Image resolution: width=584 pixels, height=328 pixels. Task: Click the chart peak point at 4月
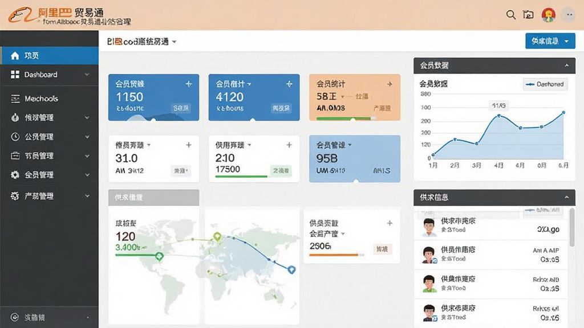(x=498, y=116)
